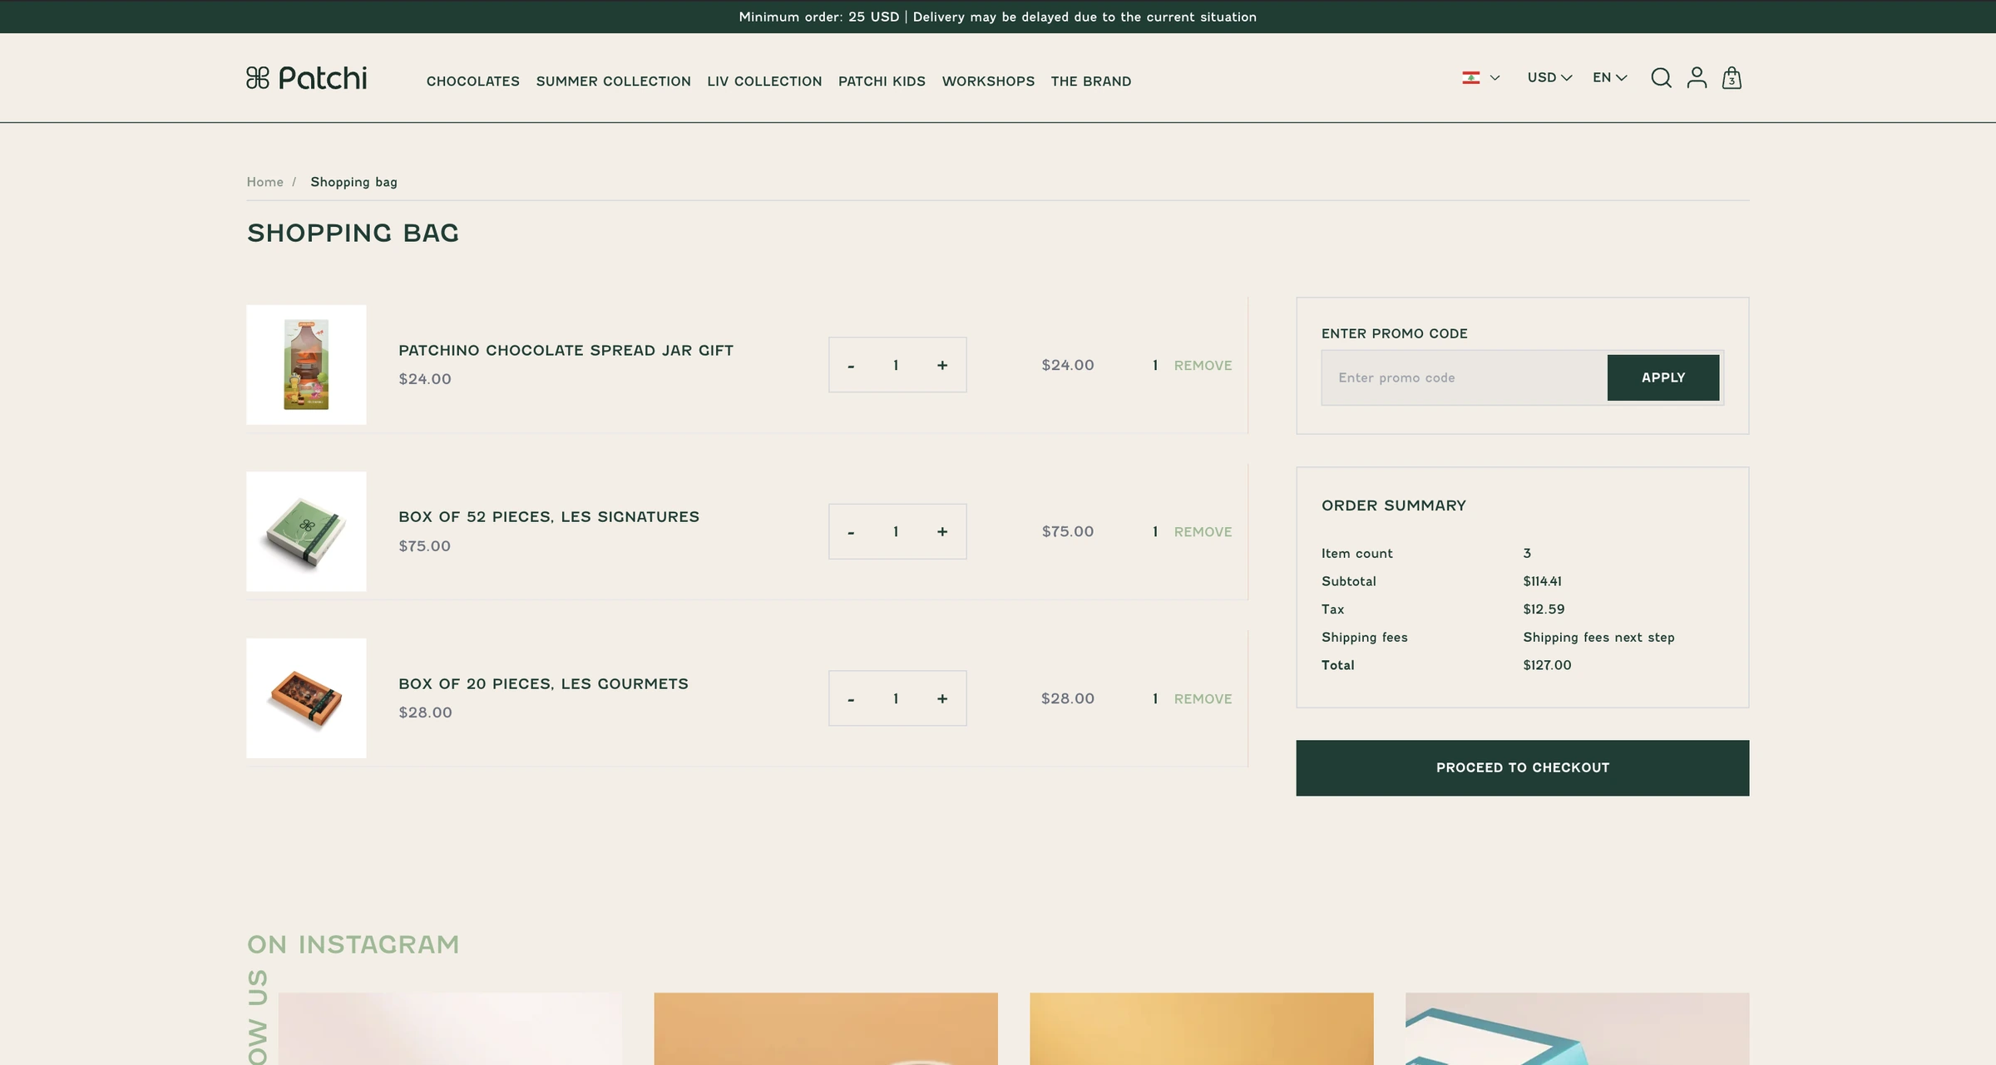The height and width of the screenshot is (1065, 1996).
Task: Open the shopping bag icon
Action: [1732, 78]
